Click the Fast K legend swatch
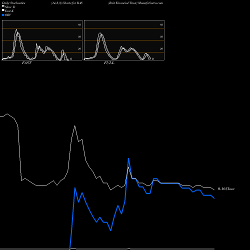This screenshot has height=250, width=250. pos(3,10)
